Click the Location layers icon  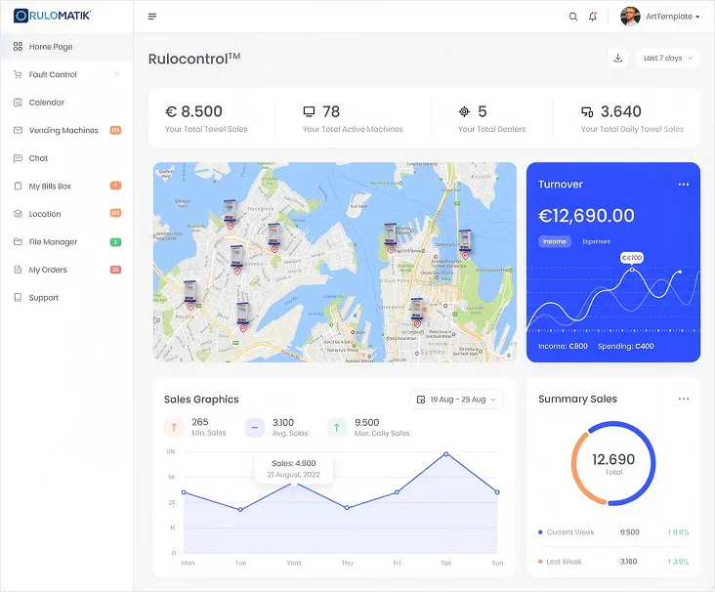pyautogui.click(x=18, y=213)
